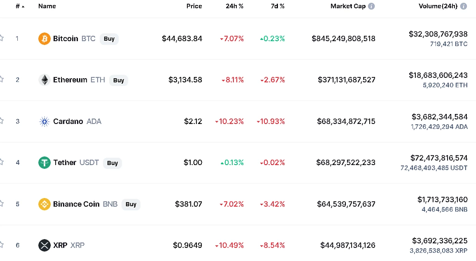Toggle the watchlist star for Binance Coin
Image resolution: width=476 pixels, height=261 pixels.
[1, 203]
